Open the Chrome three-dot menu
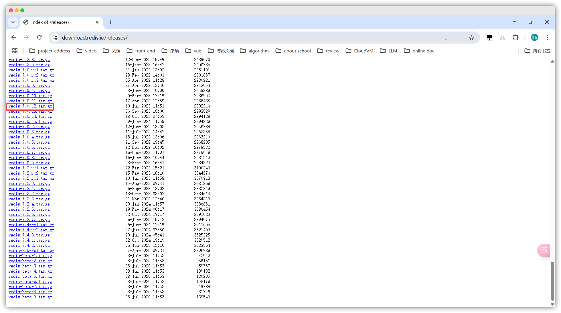561x313 pixels. pos(547,38)
